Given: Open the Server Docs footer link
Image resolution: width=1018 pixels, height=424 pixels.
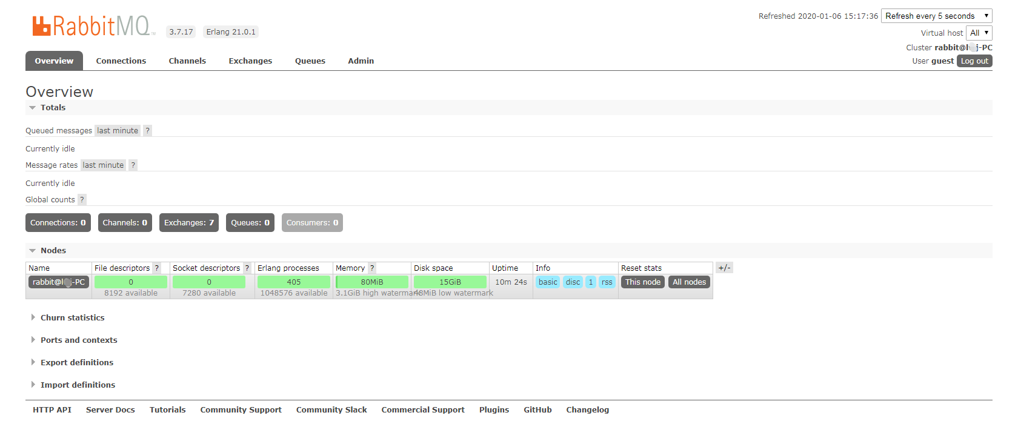Looking at the screenshot, I should [x=110, y=409].
